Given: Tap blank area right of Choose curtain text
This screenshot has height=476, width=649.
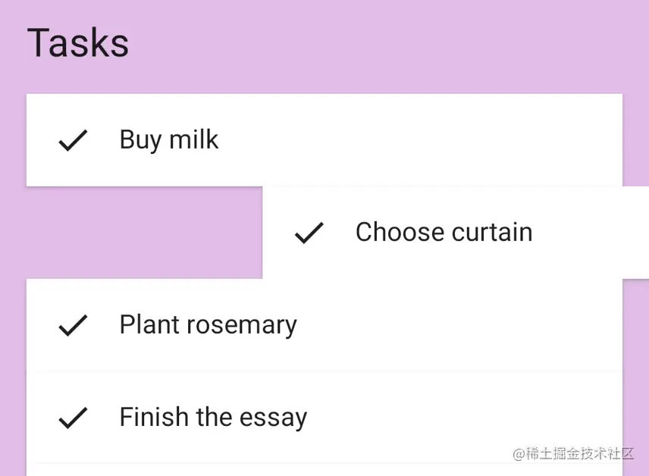Looking at the screenshot, I should [591, 233].
